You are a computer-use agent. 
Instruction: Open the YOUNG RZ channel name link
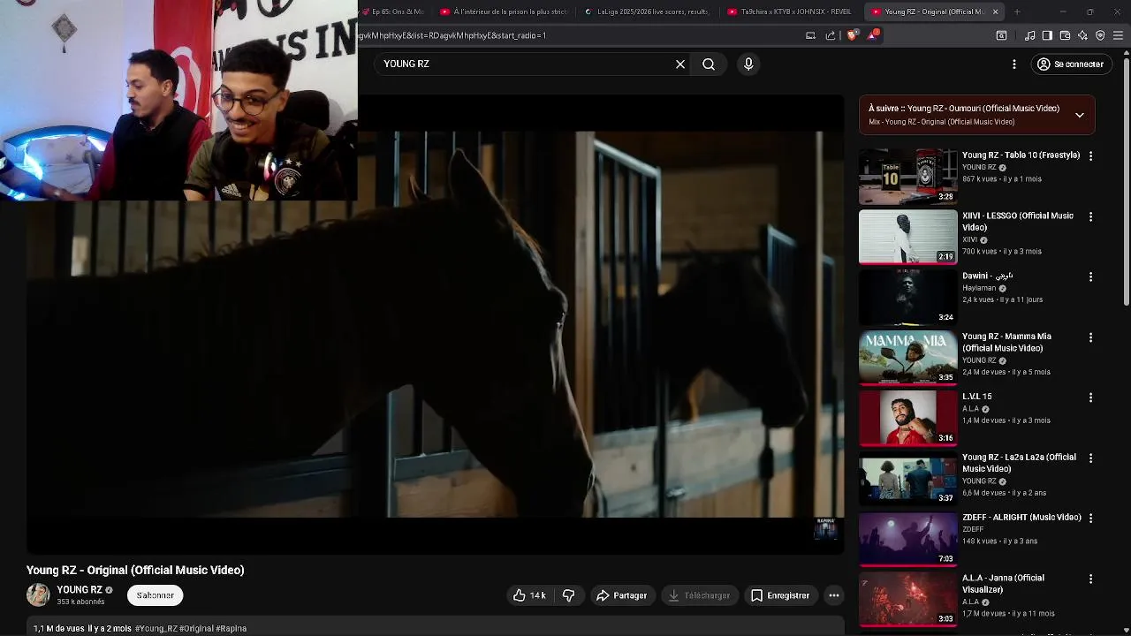click(x=80, y=590)
